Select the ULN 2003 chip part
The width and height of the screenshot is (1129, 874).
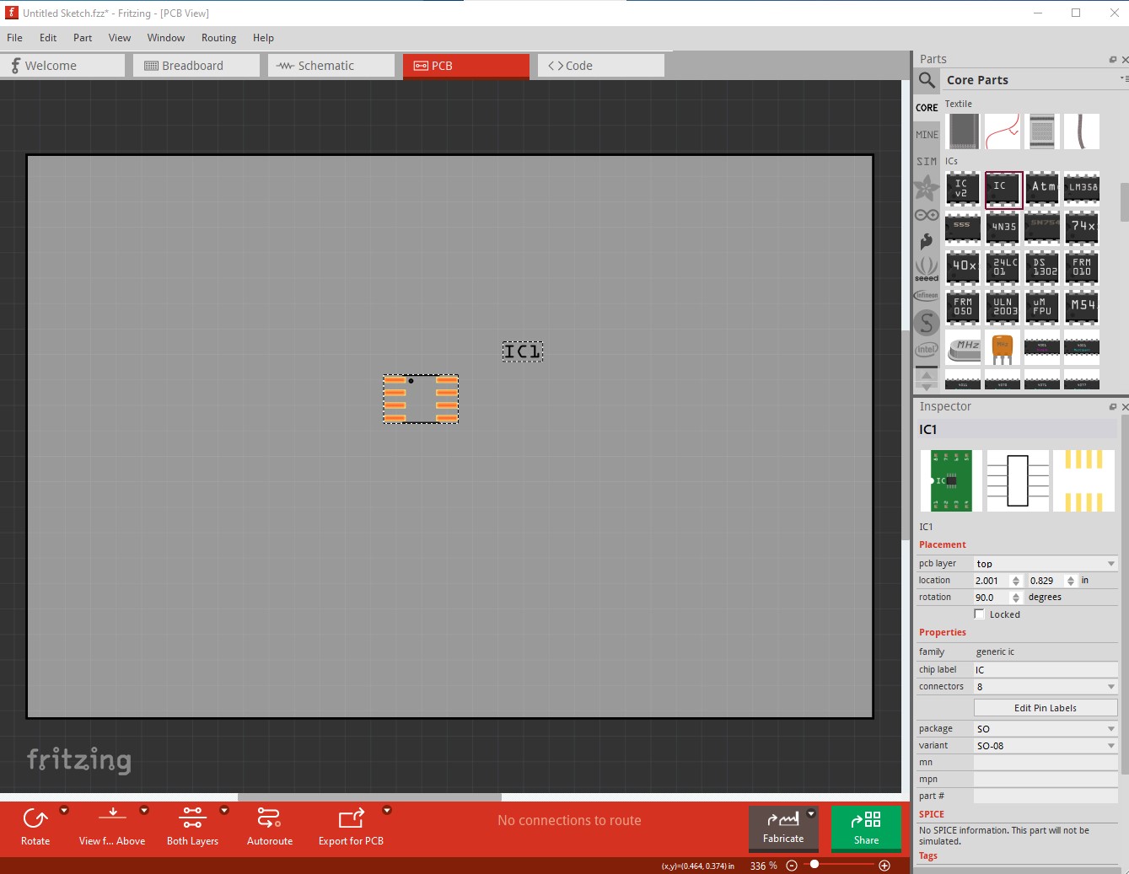coord(1003,307)
